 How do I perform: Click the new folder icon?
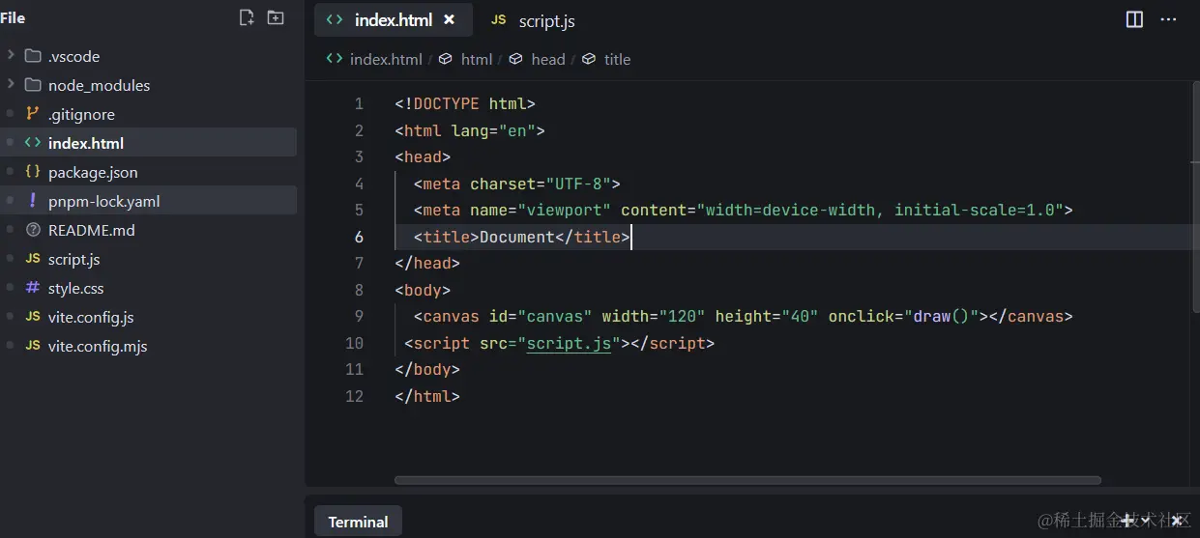[276, 17]
